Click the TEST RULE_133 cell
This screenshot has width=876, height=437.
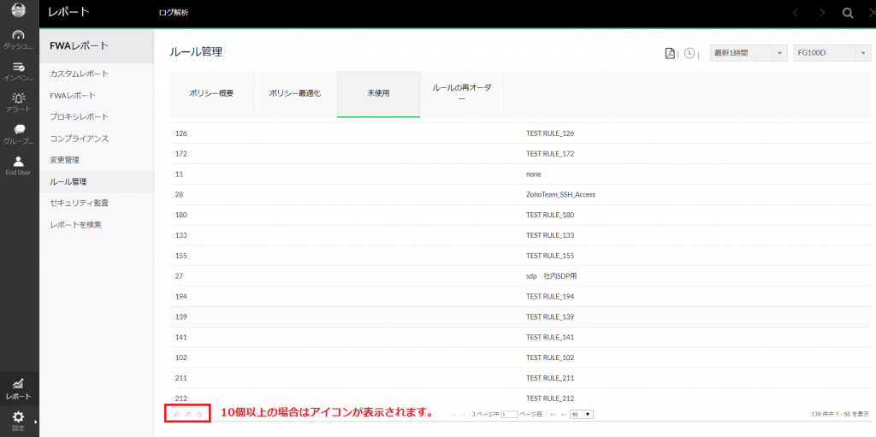click(x=550, y=235)
